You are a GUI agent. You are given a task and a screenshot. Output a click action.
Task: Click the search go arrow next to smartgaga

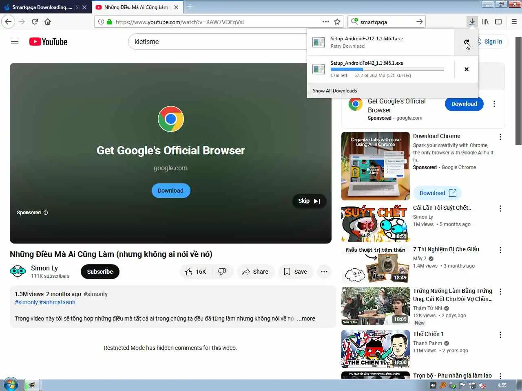[419, 22]
